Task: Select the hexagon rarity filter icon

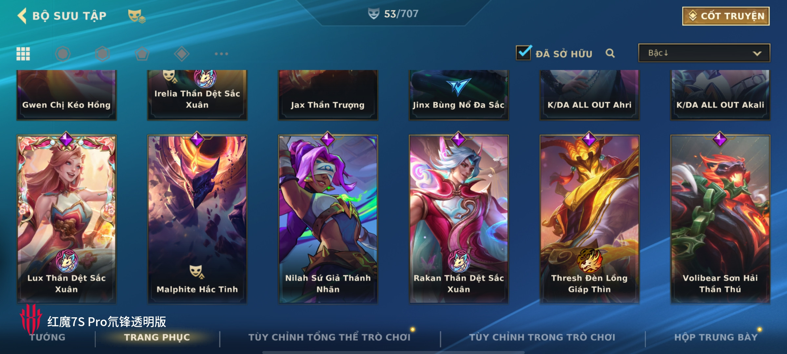Action: 102,54
